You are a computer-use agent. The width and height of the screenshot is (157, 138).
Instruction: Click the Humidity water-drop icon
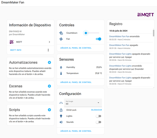pos(61,67)
